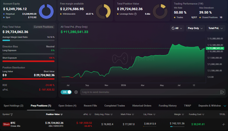The image size is (228, 131).
Task: Click the Leverage Ratio help icon
Action: pyautogui.click(x=135, y=14)
